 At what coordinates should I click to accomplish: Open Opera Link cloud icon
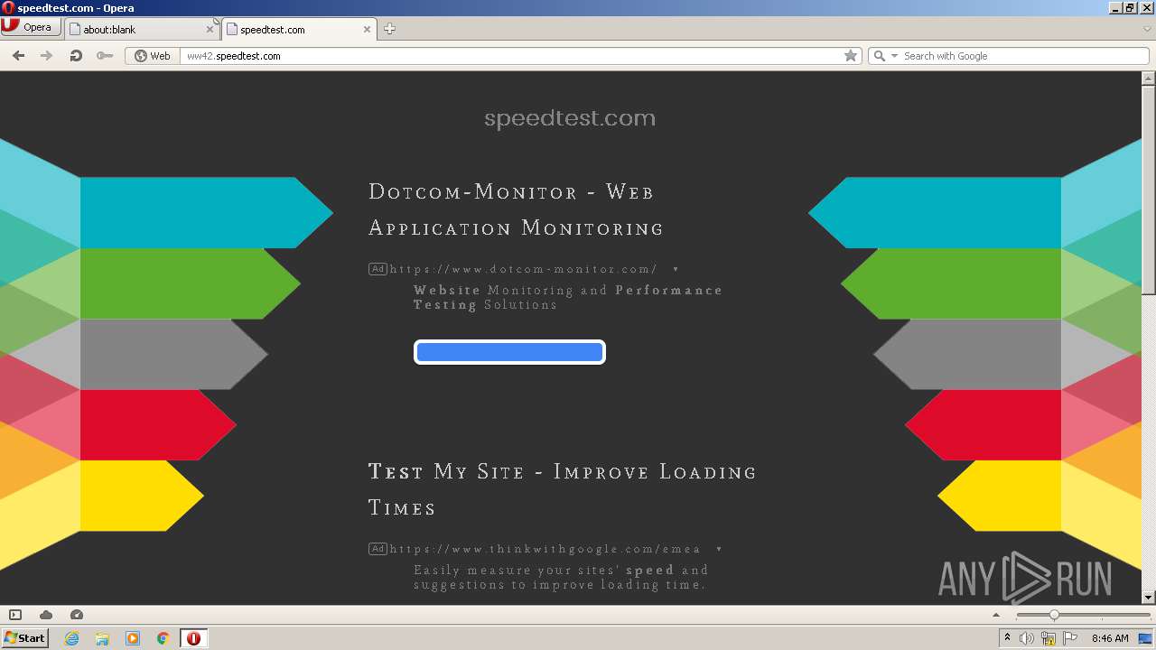coord(46,615)
